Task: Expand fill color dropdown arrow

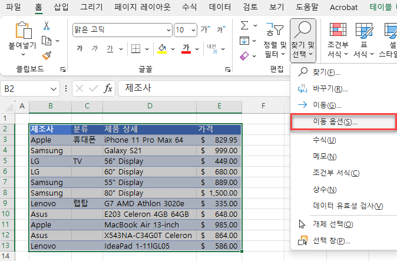Action: (173, 49)
